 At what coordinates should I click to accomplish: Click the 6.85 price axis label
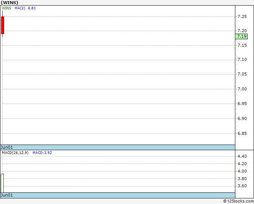[x=242, y=133]
